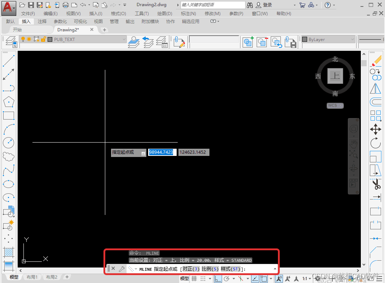Click the 登录 sign-in button

coord(264,5)
